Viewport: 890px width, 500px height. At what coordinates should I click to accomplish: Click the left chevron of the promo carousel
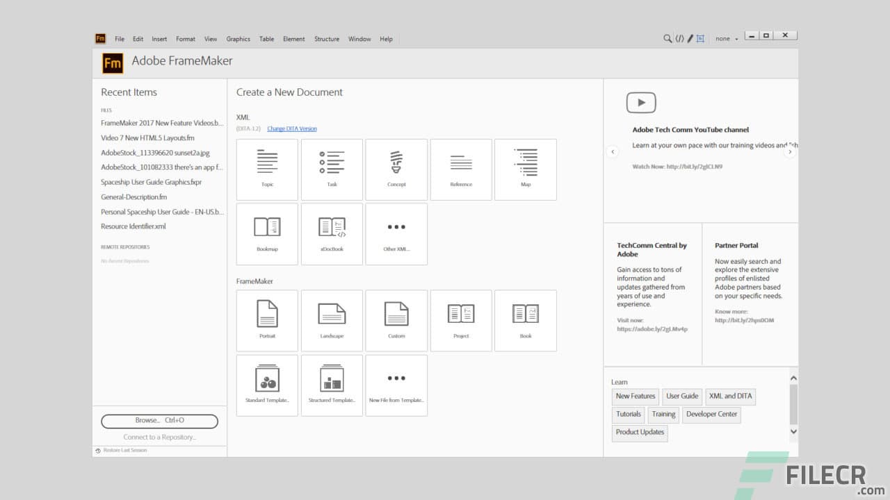tap(613, 151)
